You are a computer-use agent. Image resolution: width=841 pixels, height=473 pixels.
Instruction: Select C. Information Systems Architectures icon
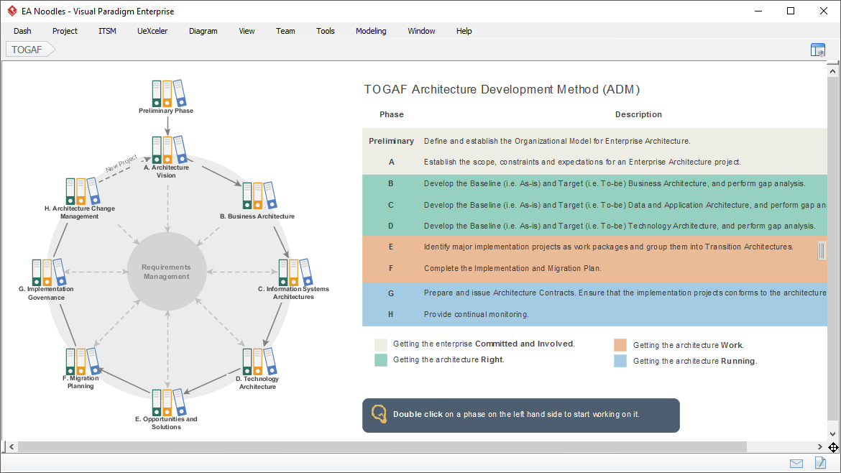(293, 272)
